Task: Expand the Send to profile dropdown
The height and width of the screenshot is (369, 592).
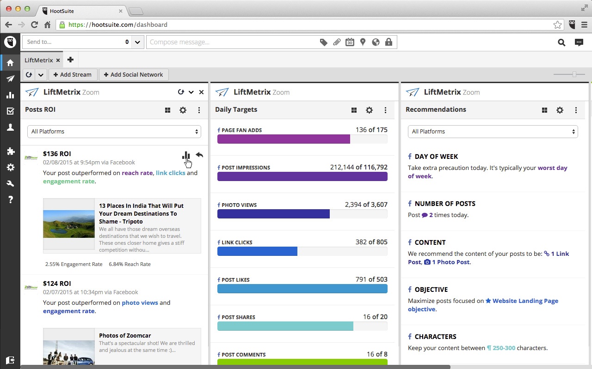Action: point(137,42)
